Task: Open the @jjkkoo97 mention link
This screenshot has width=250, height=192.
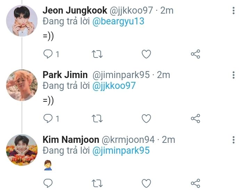Action: coord(114,86)
